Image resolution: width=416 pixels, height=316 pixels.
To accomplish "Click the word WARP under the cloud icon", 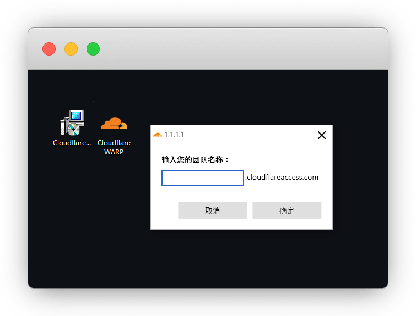I will tap(114, 152).
